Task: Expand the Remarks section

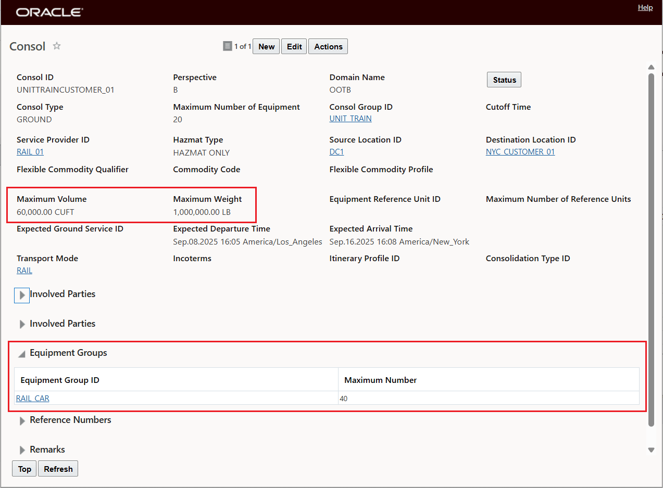Action: pyautogui.click(x=22, y=450)
